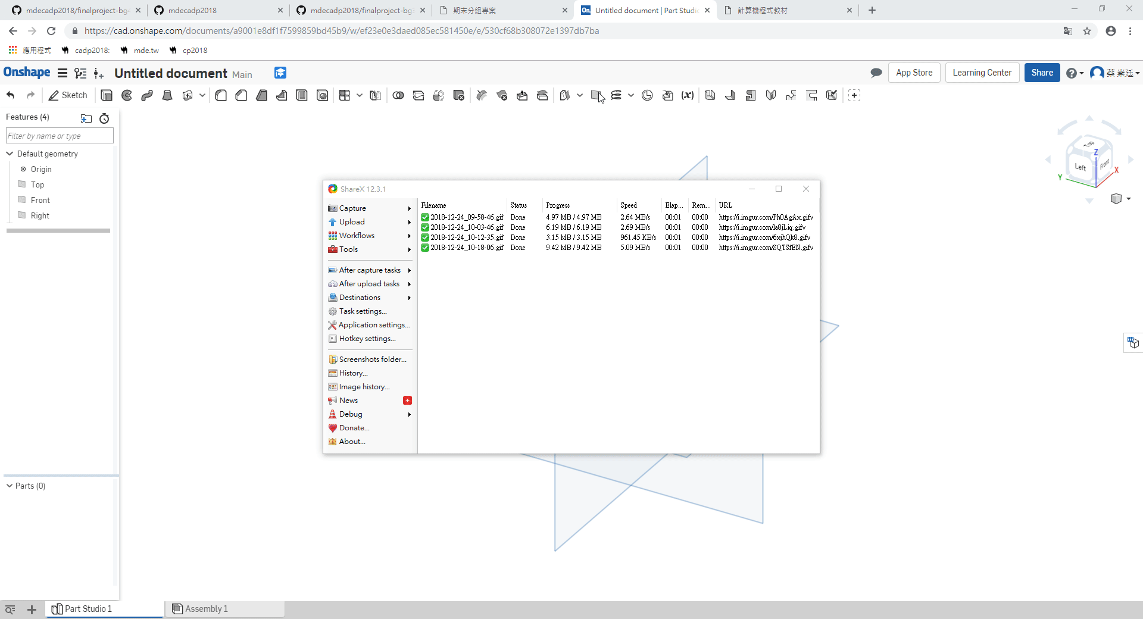Click the Filter by name or type field
This screenshot has width=1143, height=619.
pos(60,136)
